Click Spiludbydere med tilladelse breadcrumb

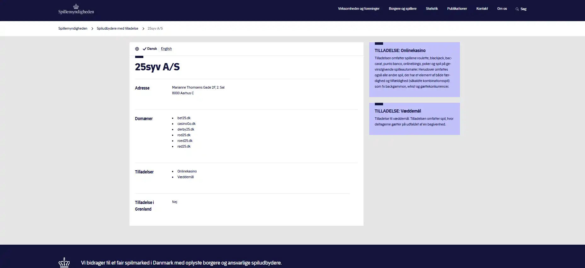tap(118, 28)
